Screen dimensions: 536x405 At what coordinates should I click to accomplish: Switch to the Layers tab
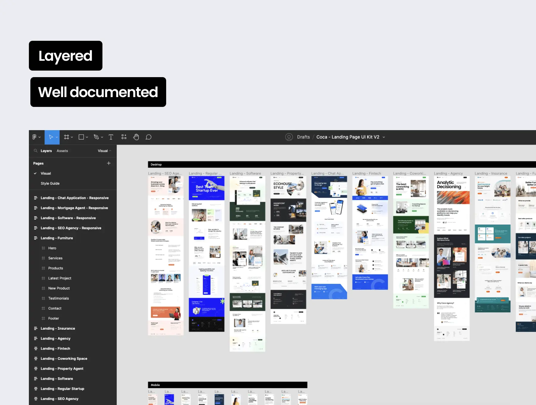46,151
